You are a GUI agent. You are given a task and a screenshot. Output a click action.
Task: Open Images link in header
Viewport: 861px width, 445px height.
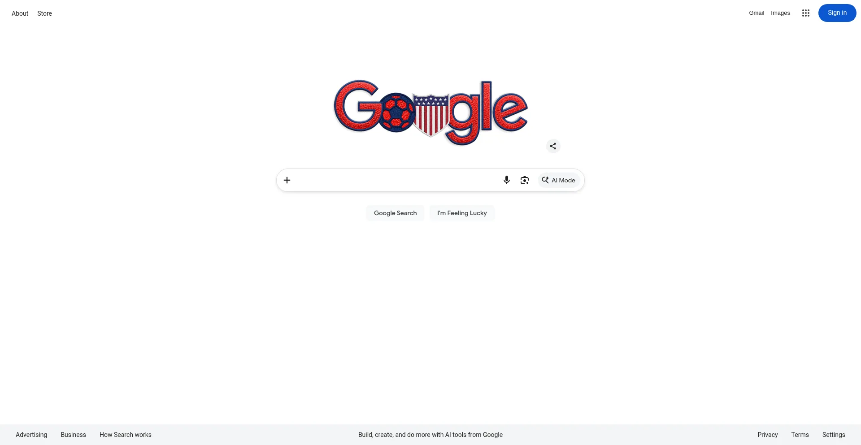coord(780,13)
